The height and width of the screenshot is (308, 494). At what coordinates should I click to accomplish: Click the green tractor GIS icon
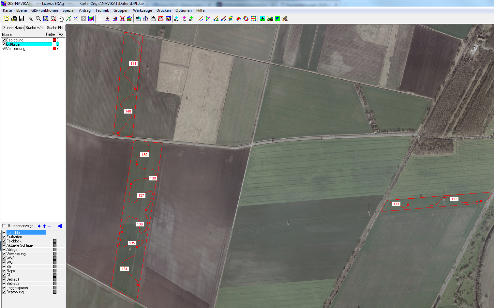coord(270,19)
